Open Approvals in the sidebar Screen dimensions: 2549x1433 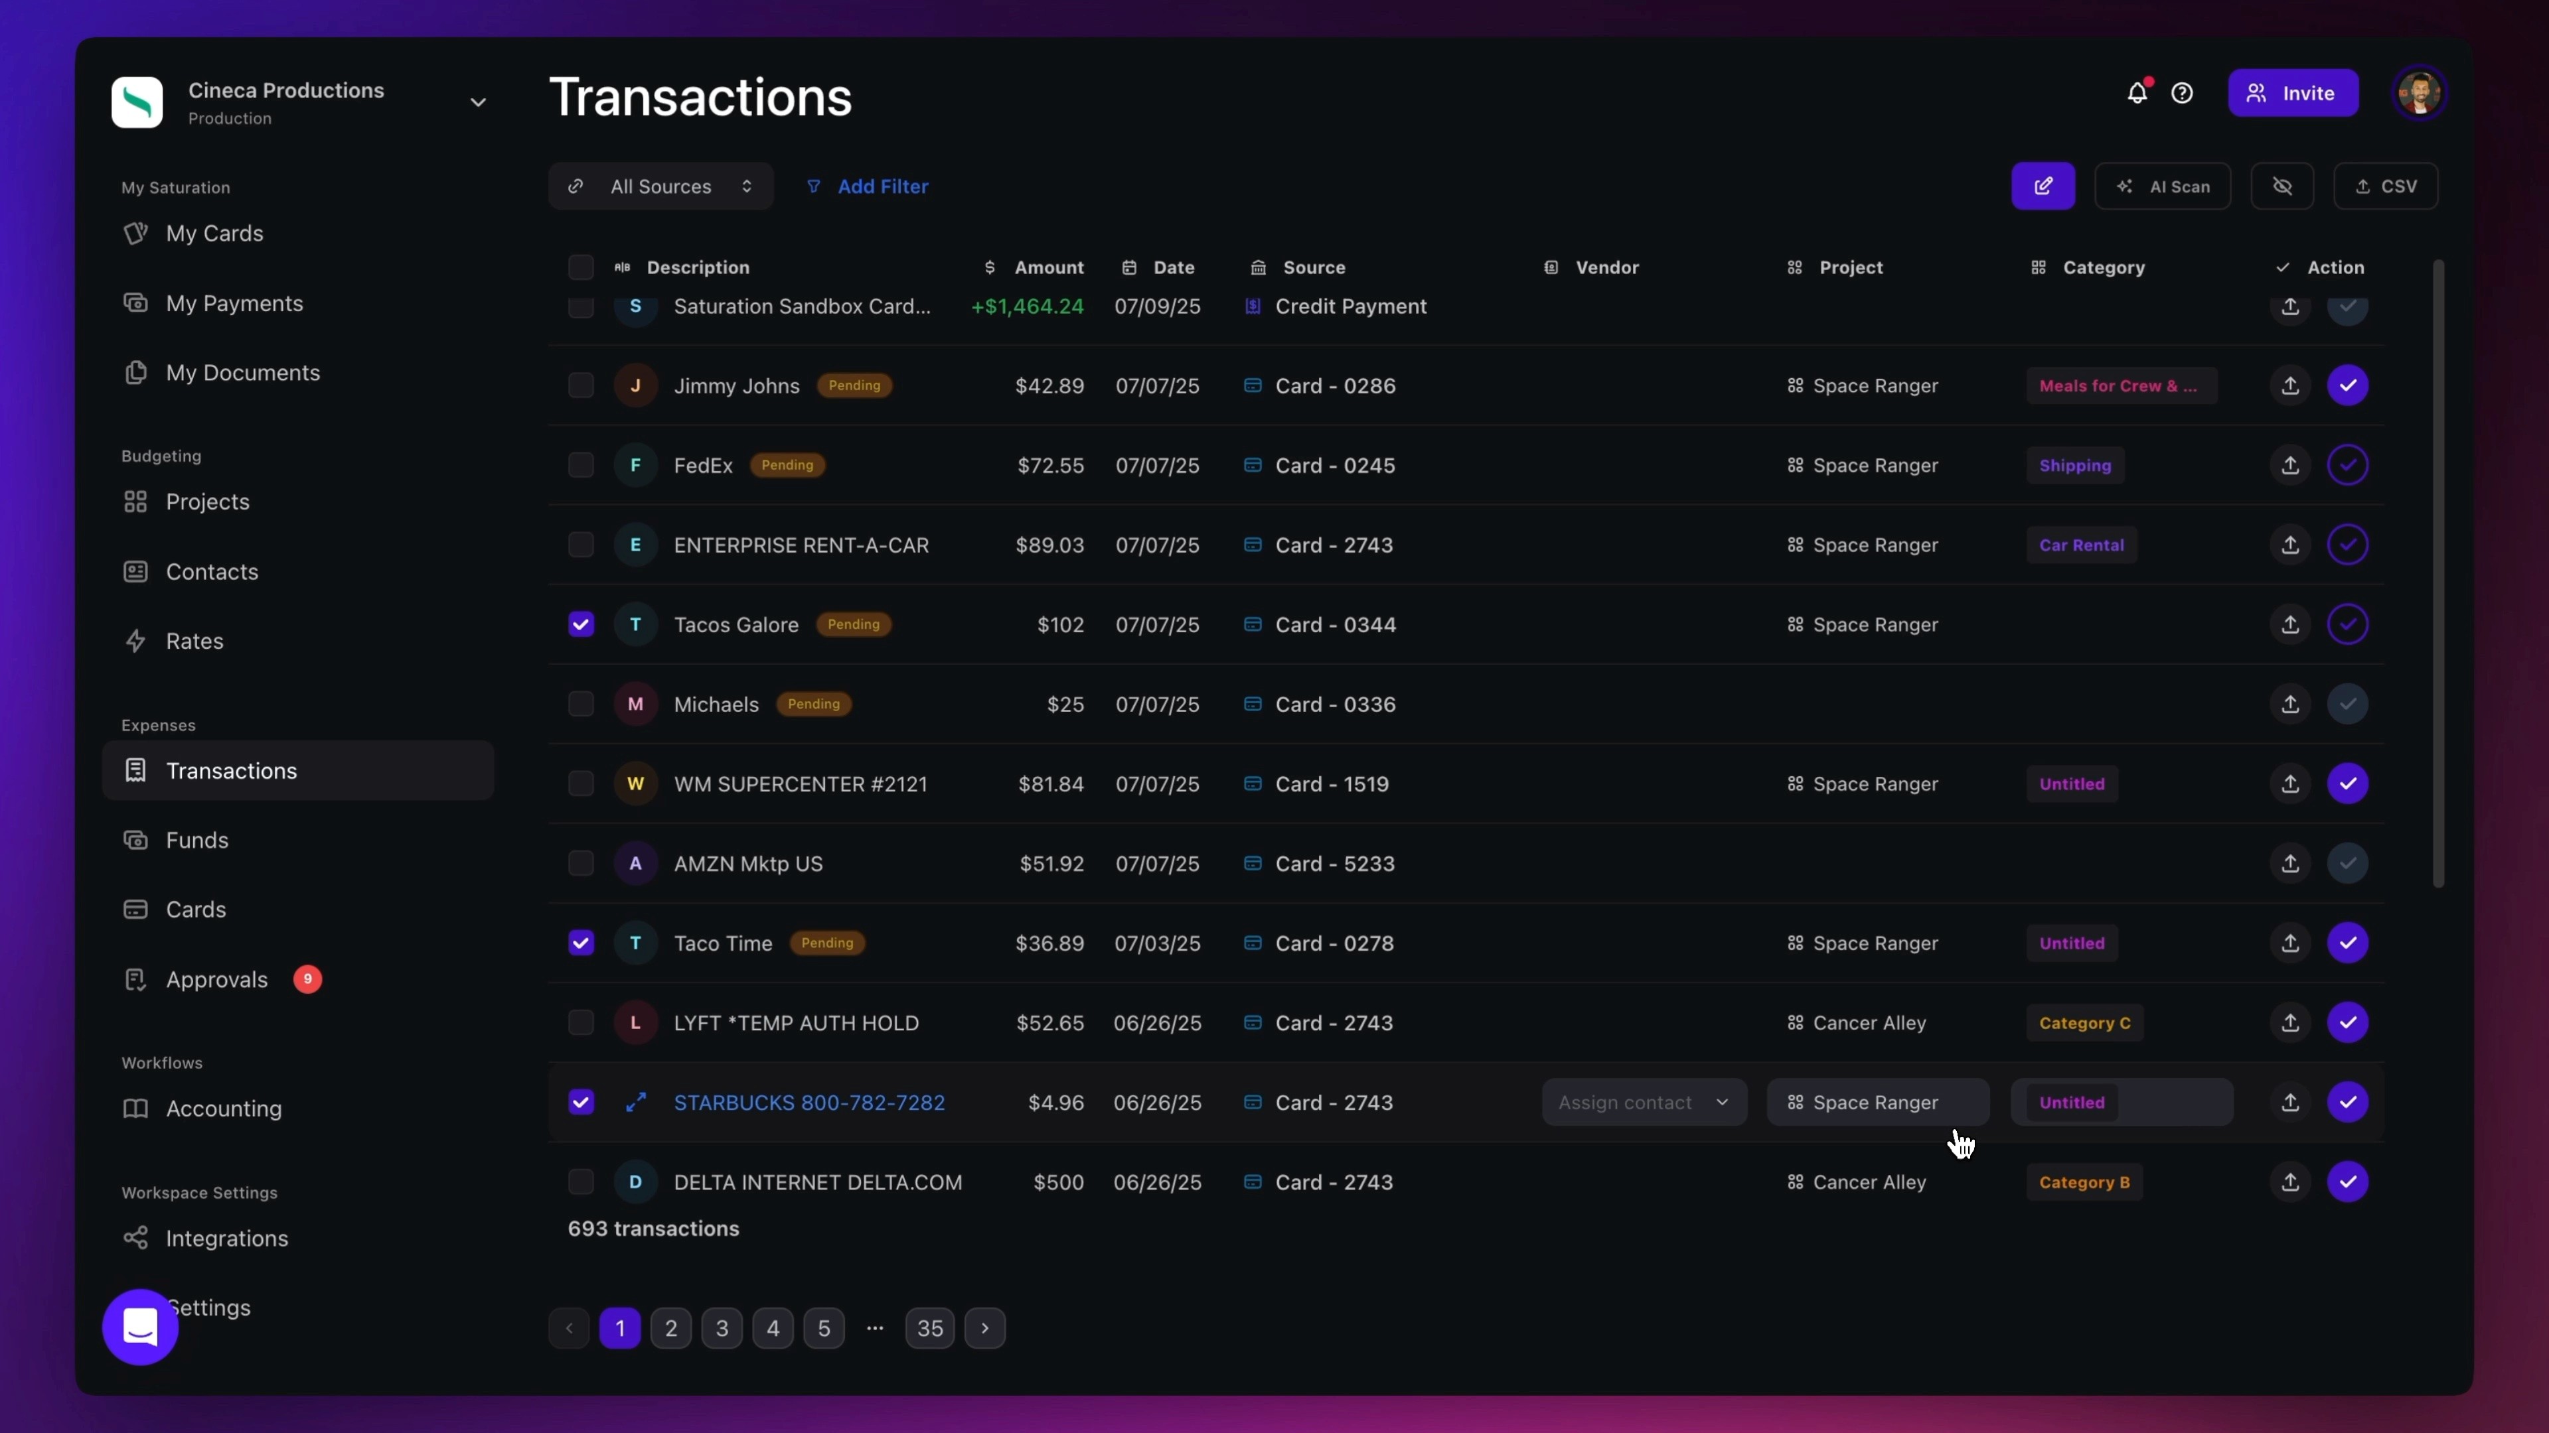coord(216,979)
